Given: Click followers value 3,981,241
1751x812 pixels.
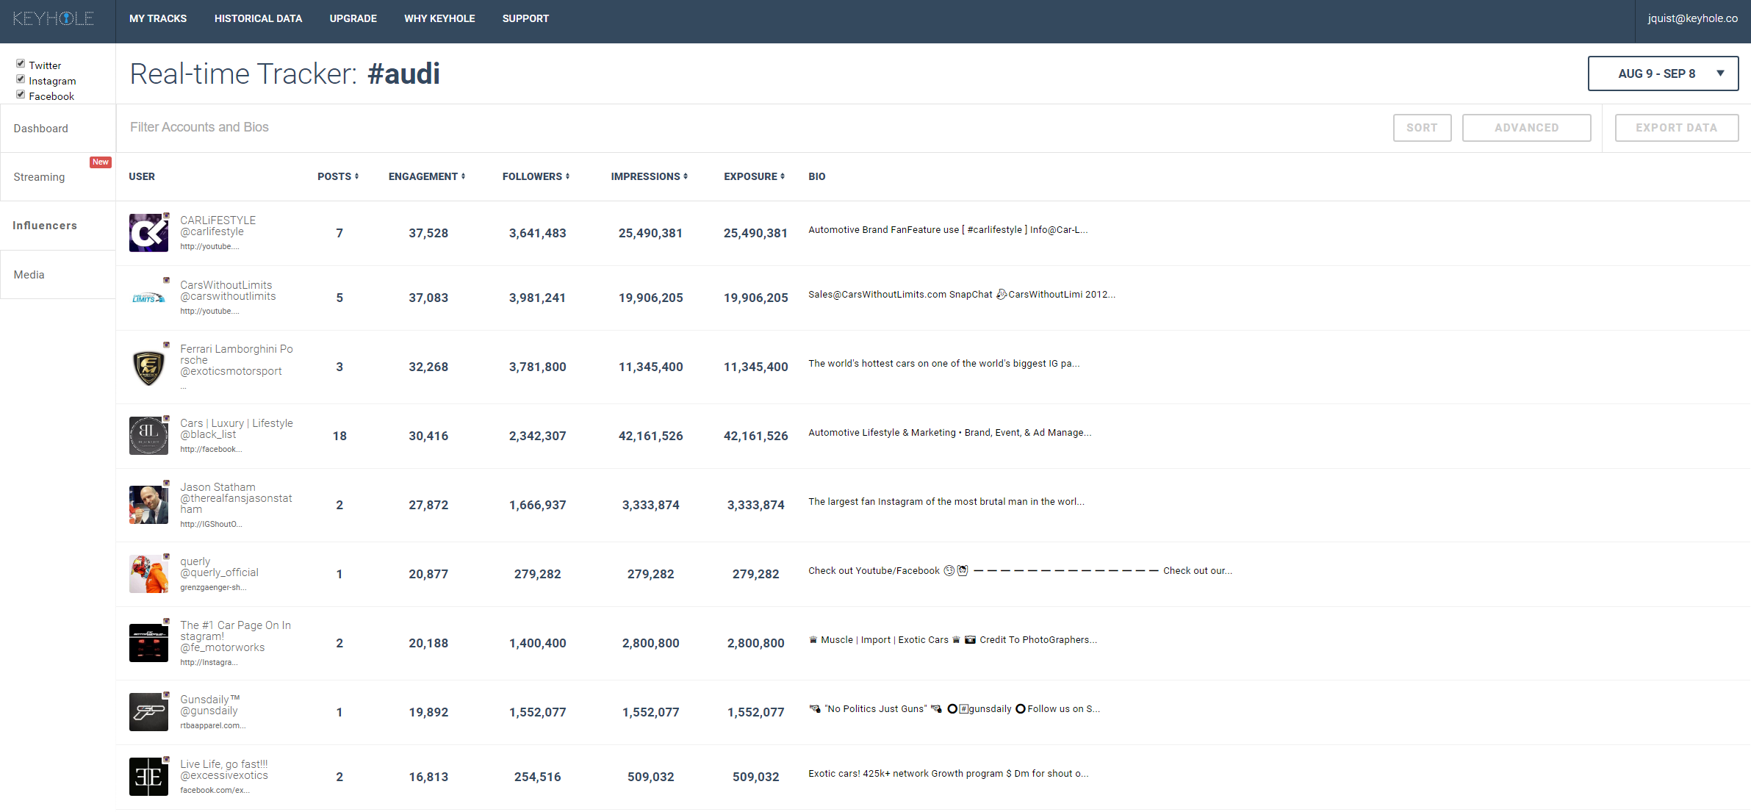Looking at the screenshot, I should click(x=537, y=298).
